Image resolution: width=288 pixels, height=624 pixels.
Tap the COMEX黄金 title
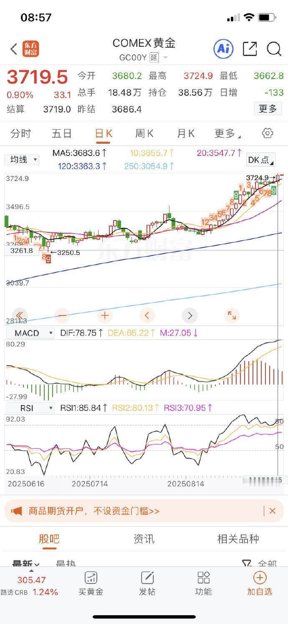[x=144, y=43]
